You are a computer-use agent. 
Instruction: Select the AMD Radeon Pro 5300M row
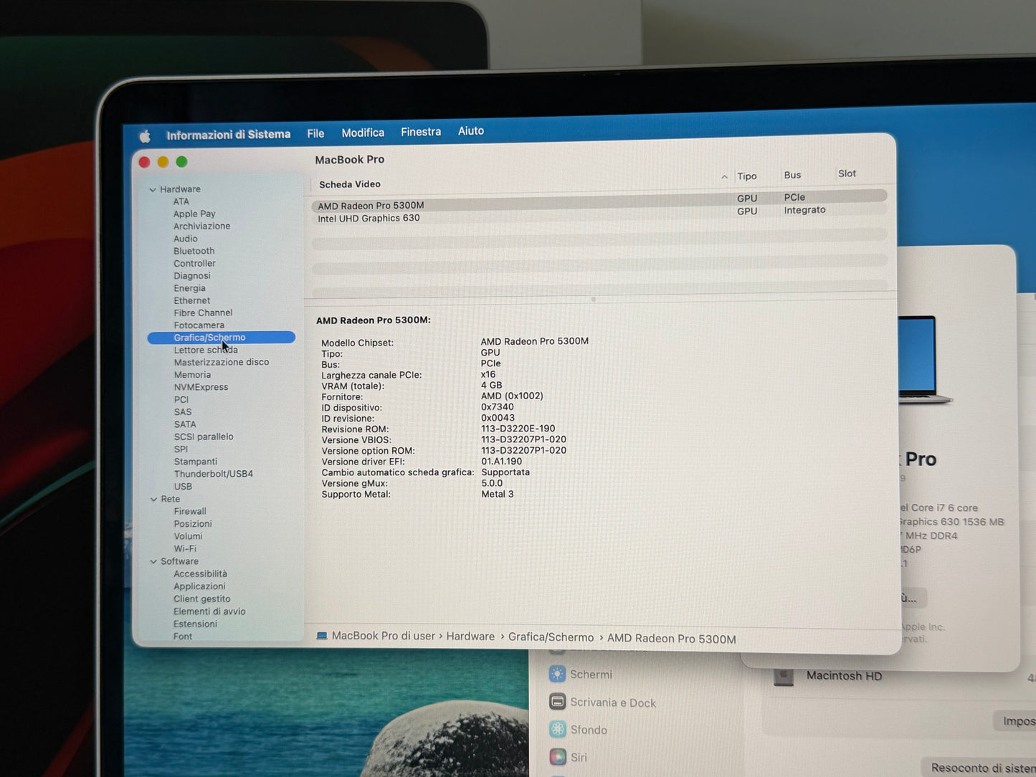click(x=599, y=201)
